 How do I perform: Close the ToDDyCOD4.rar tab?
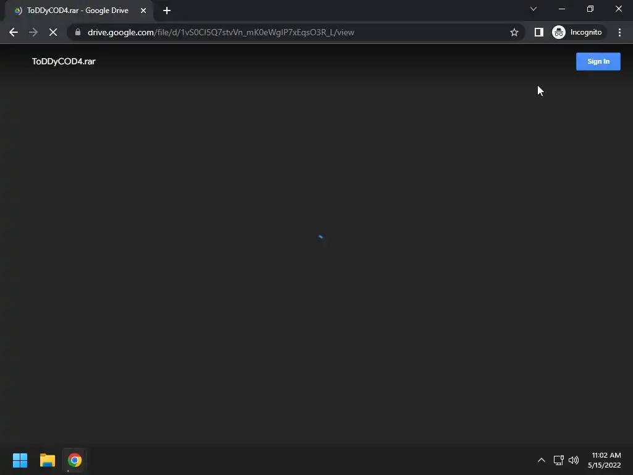(143, 11)
